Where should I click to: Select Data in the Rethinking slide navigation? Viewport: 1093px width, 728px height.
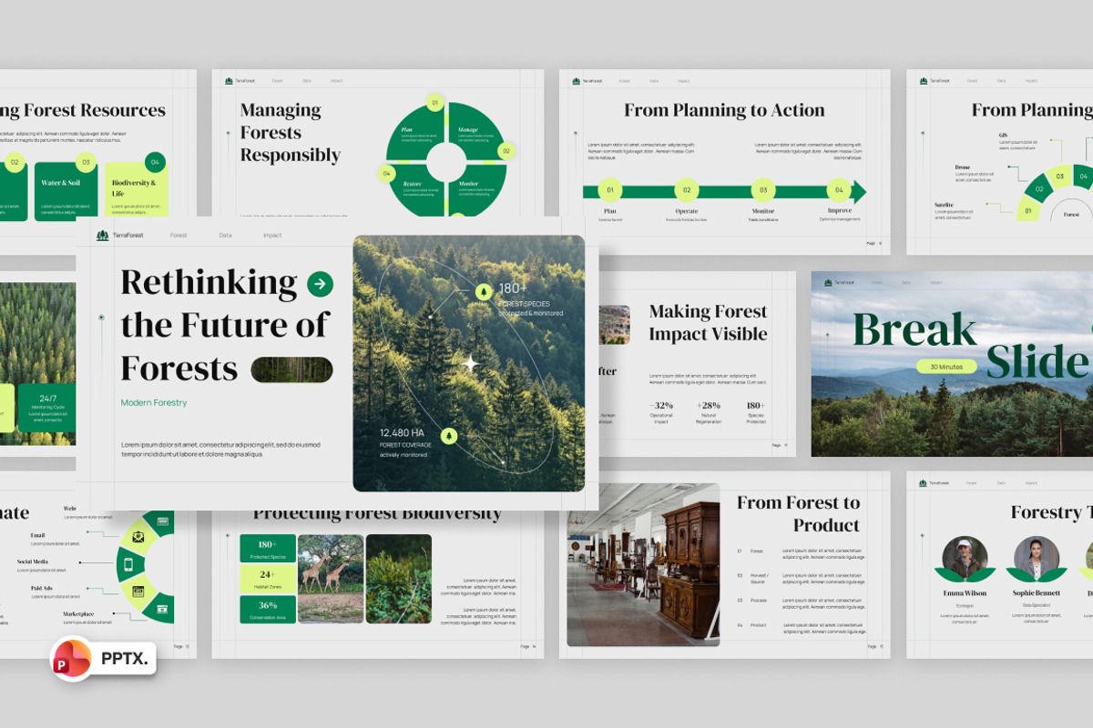[x=225, y=236]
